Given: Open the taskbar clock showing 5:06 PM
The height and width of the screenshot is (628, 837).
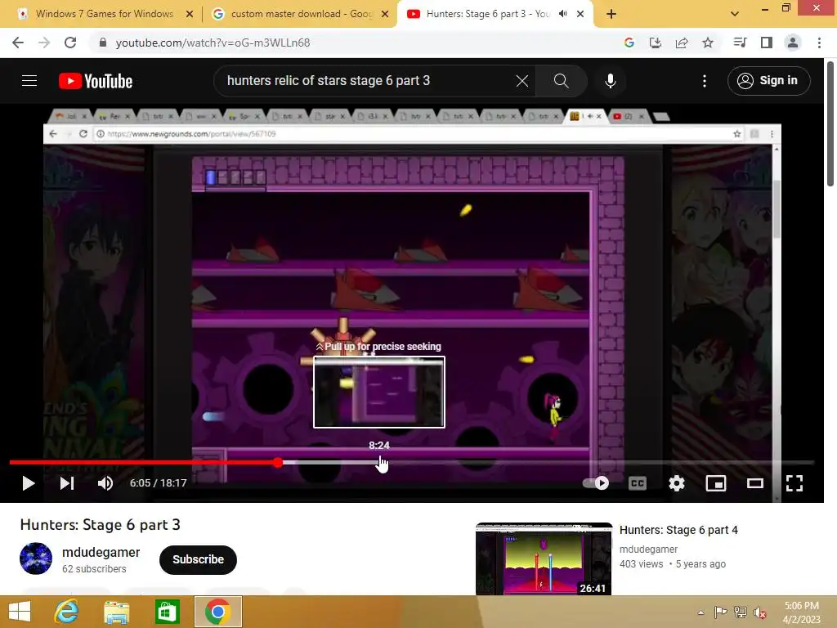Looking at the screenshot, I should 801,612.
